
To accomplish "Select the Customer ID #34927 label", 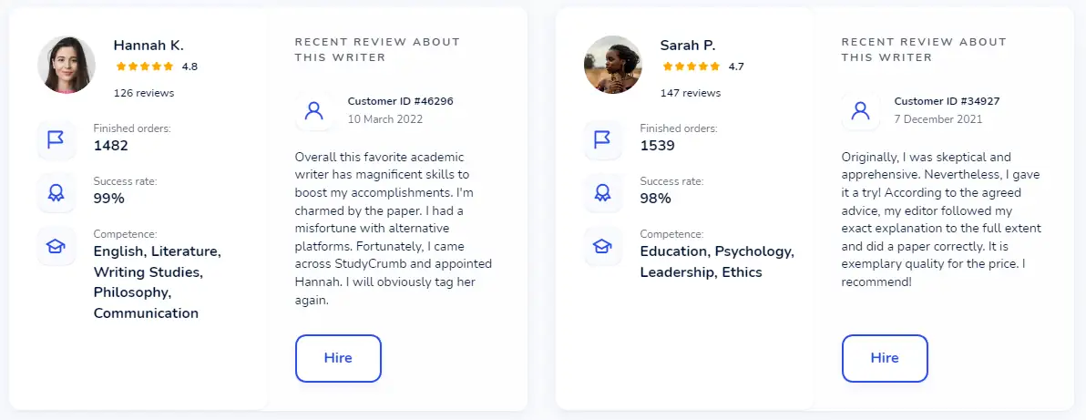I will coord(947,101).
